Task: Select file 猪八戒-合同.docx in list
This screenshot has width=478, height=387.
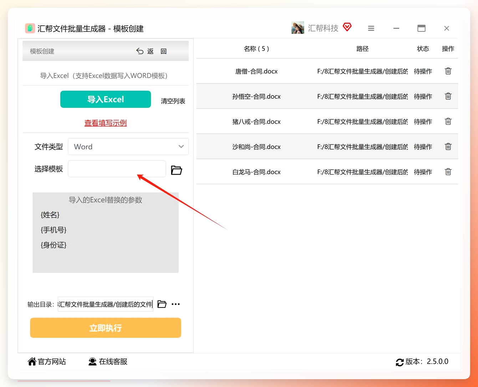Action: [x=256, y=122]
